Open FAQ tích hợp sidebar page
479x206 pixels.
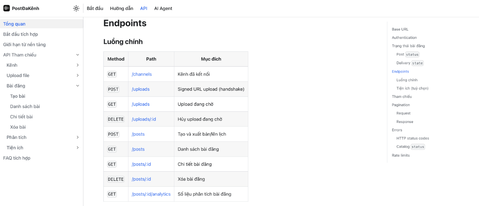17,158
